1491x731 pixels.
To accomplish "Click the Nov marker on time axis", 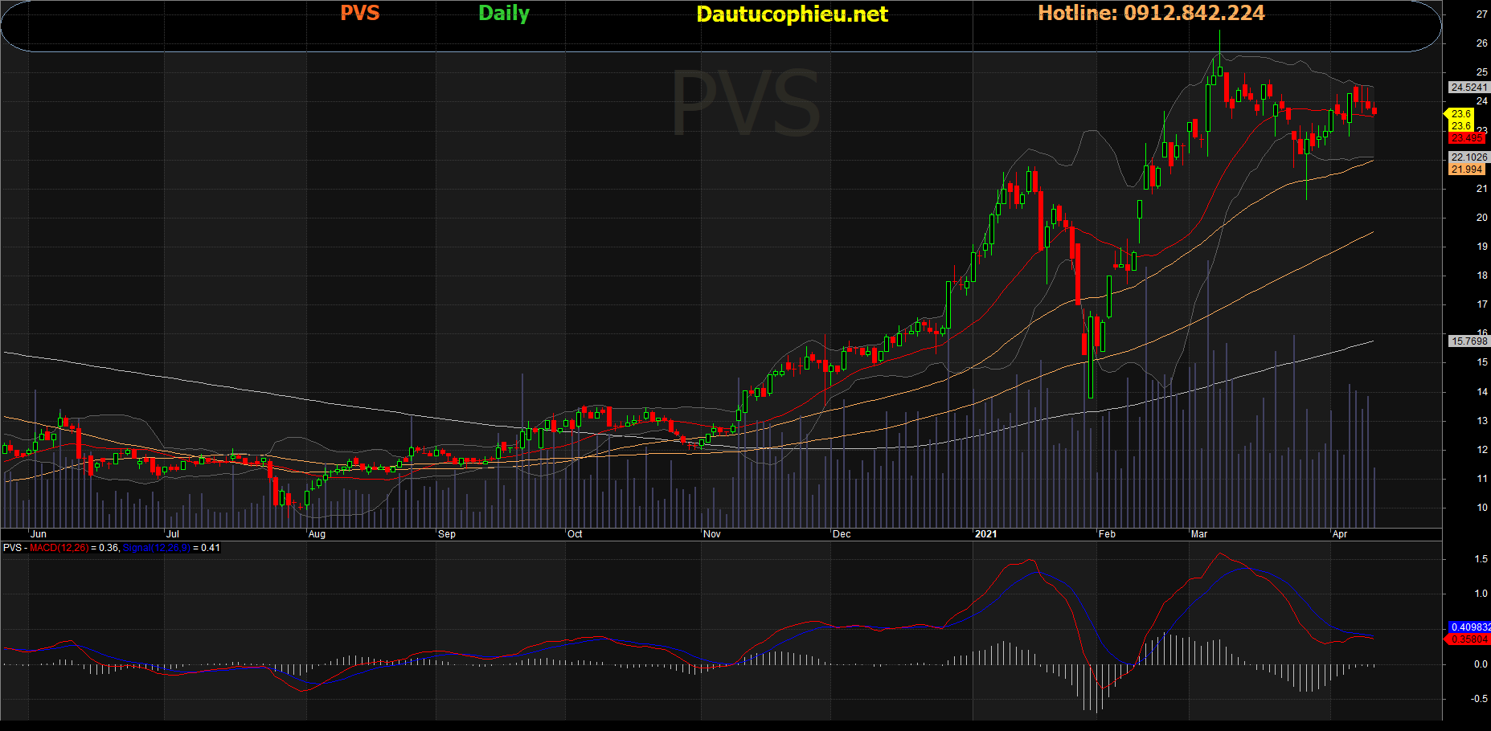I will coord(712,534).
